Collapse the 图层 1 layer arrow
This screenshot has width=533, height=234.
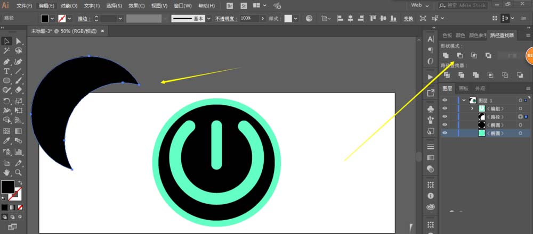click(x=464, y=101)
